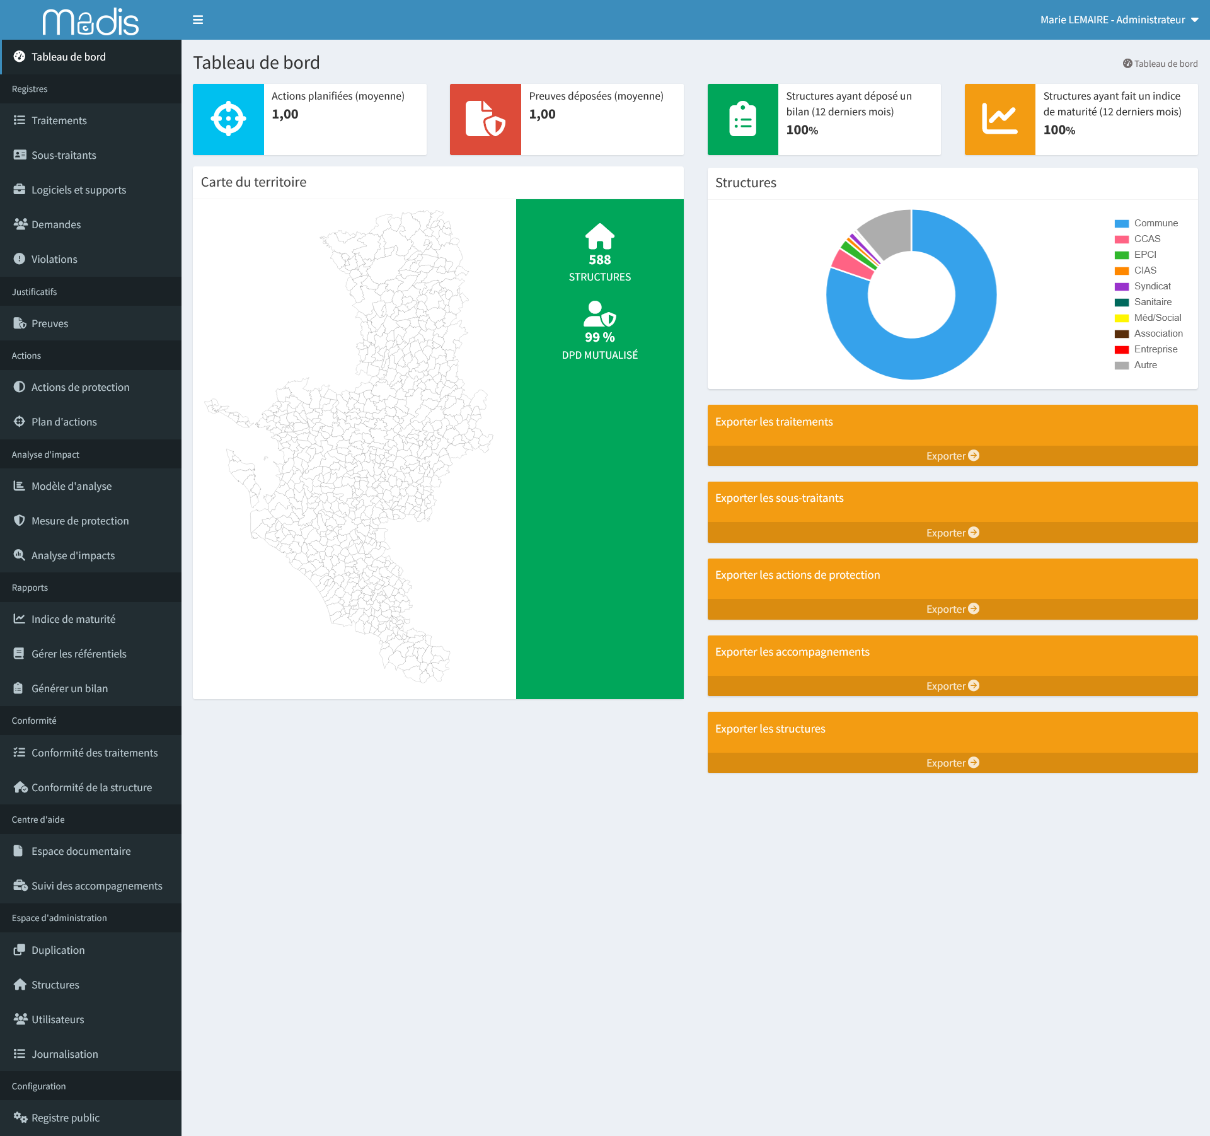Click the Tableau de bord breadcrumb link
The height and width of the screenshot is (1136, 1210).
[1160, 64]
